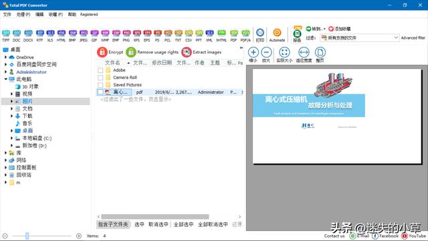Choose the DOCX conversion format
The width and height of the screenshot is (428, 241).
coord(28,35)
